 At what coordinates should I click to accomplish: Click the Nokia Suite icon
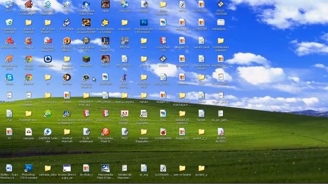(x=48, y=59)
